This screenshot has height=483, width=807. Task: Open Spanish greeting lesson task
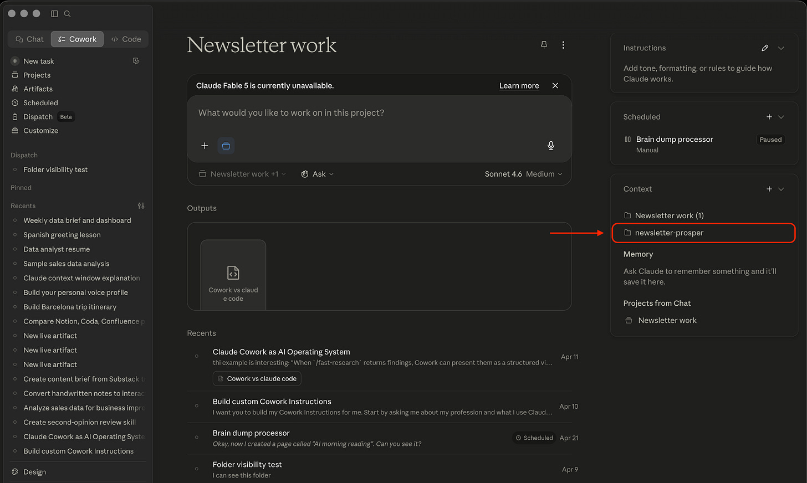pos(62,234)
